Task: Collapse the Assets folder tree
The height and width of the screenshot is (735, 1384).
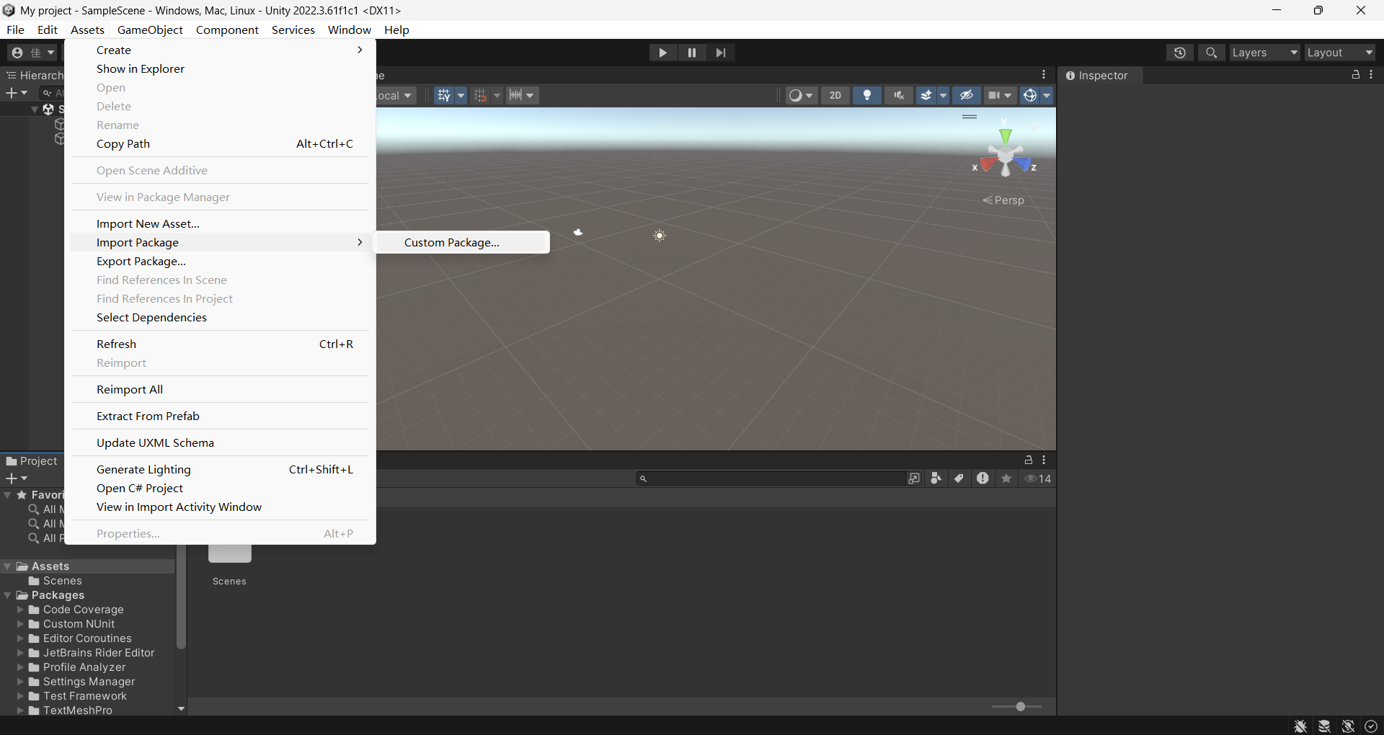Action: [x=8, y=566]
